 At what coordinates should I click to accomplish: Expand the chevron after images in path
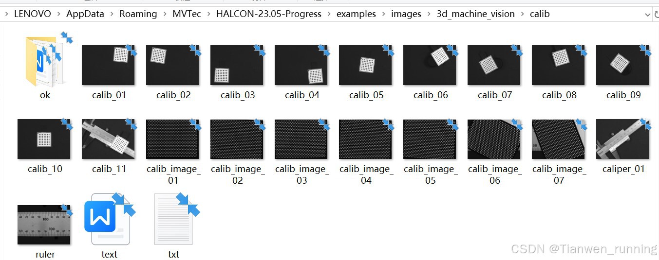pos(429,14)
